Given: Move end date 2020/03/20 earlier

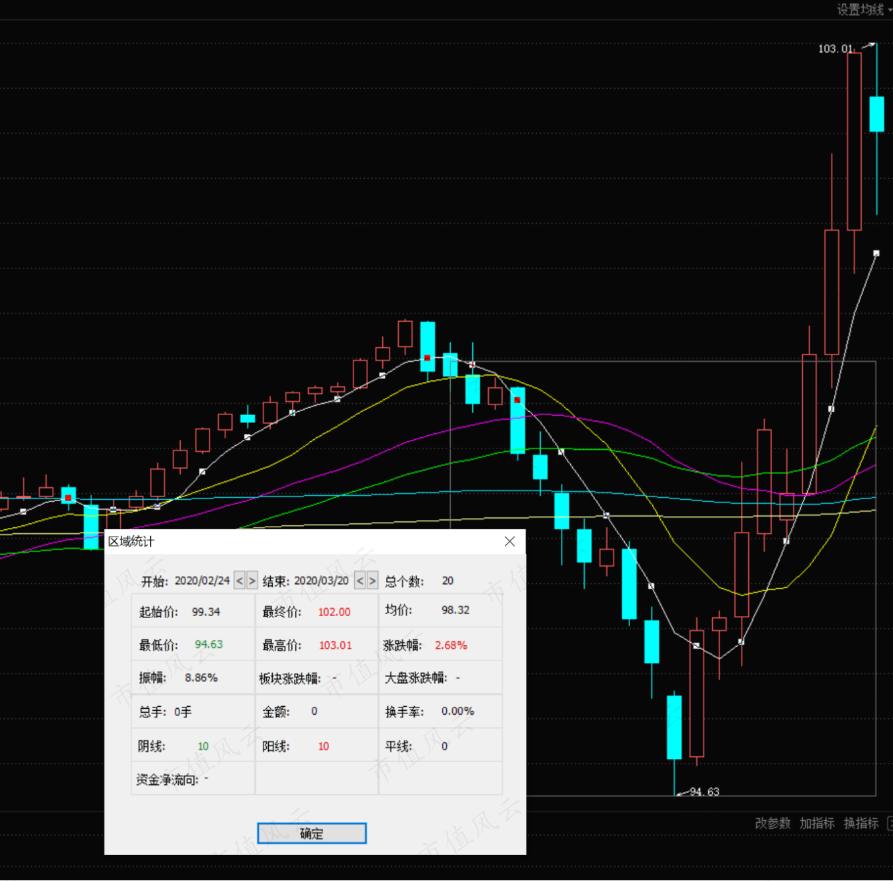Looking at the screenshot, I should (360, 581).
